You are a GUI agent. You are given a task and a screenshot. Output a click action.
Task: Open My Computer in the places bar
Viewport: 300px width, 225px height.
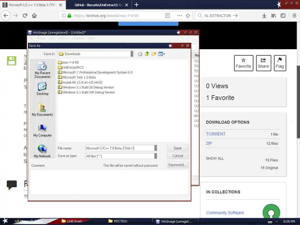[42, 130]
